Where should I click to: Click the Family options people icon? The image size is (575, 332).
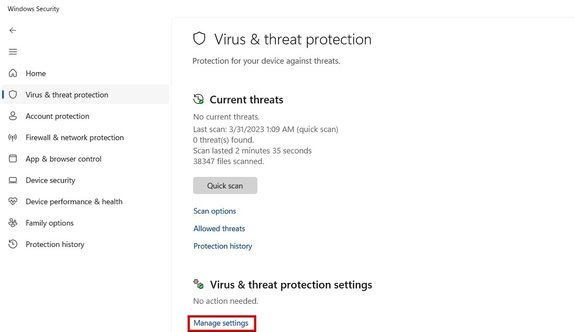click(13, 223)
